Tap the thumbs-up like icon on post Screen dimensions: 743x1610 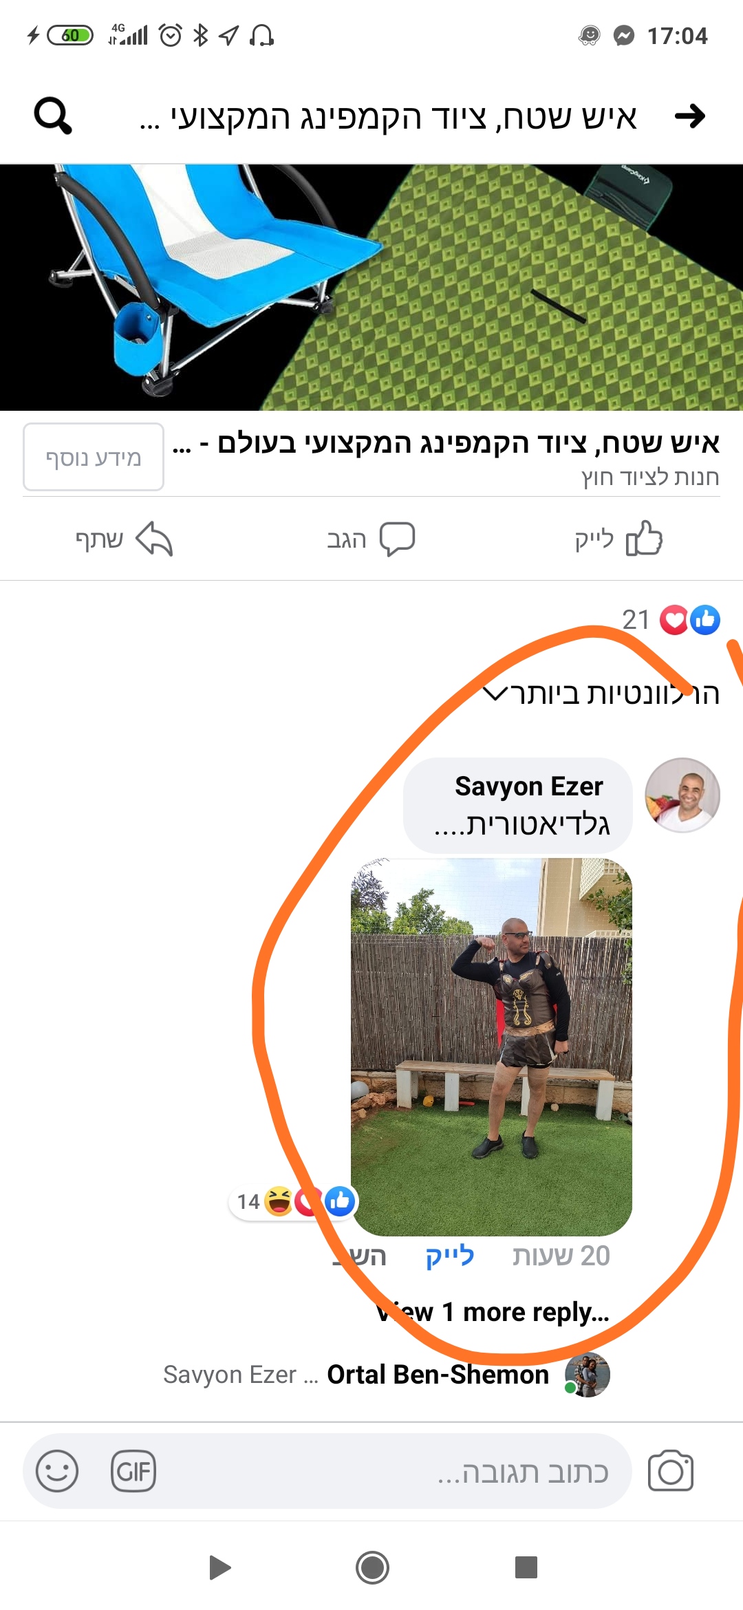[x=644, y=538]
